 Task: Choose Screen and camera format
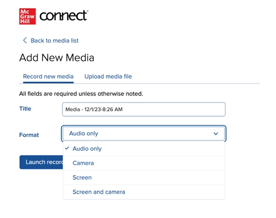click(x=144, y=192)
